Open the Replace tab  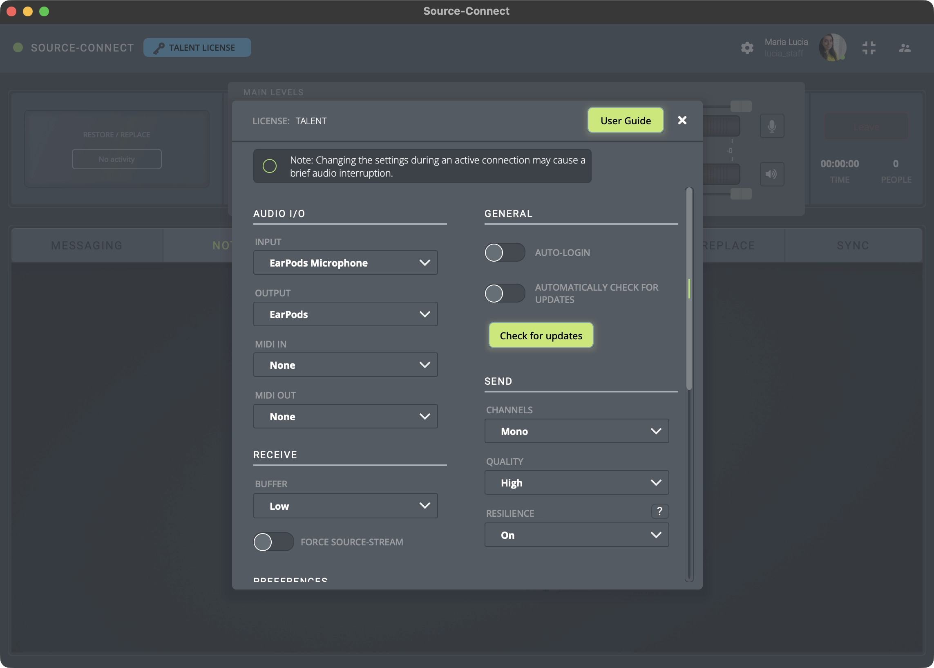pyautogui.click(x=743, y=245)
